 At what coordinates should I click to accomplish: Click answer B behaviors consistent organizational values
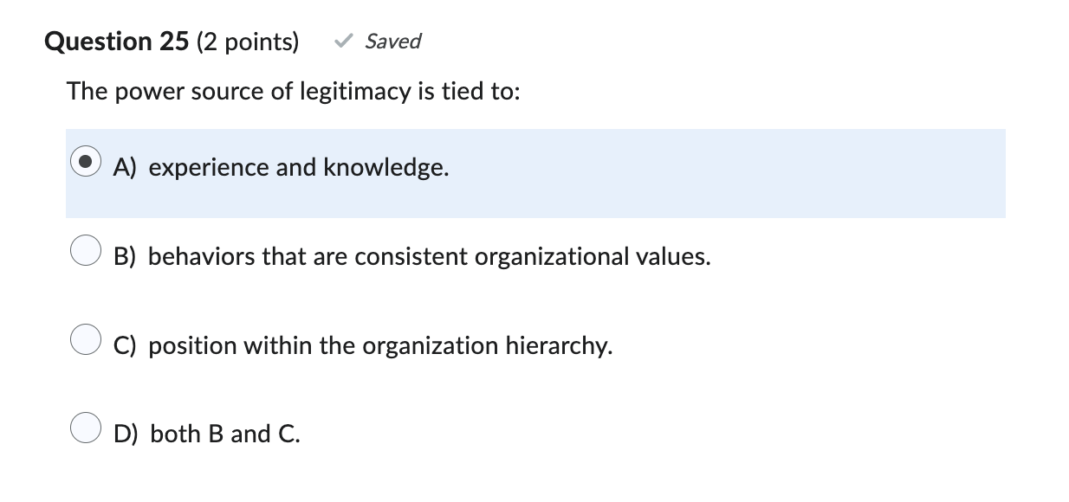pyautogui.click(x=429, y=255)
